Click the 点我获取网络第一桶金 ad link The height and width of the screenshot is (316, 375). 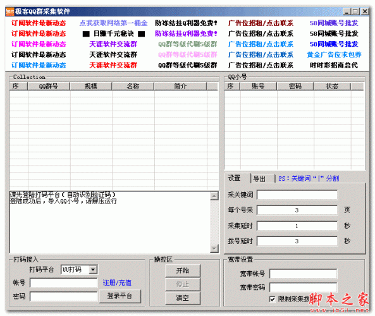click(113, 23)
